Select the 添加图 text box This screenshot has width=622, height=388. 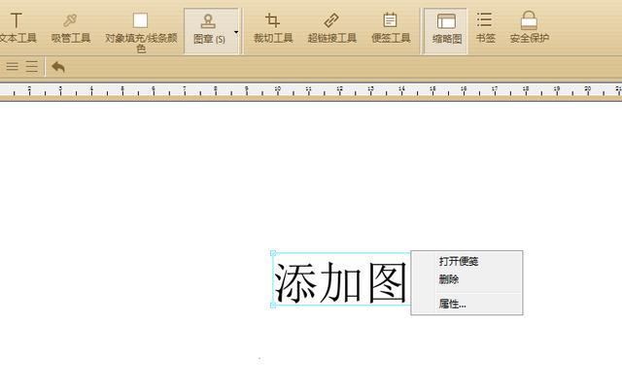341,279
